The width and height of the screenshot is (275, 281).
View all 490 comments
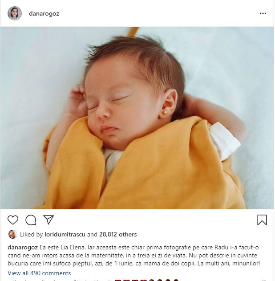pos(39,273)
